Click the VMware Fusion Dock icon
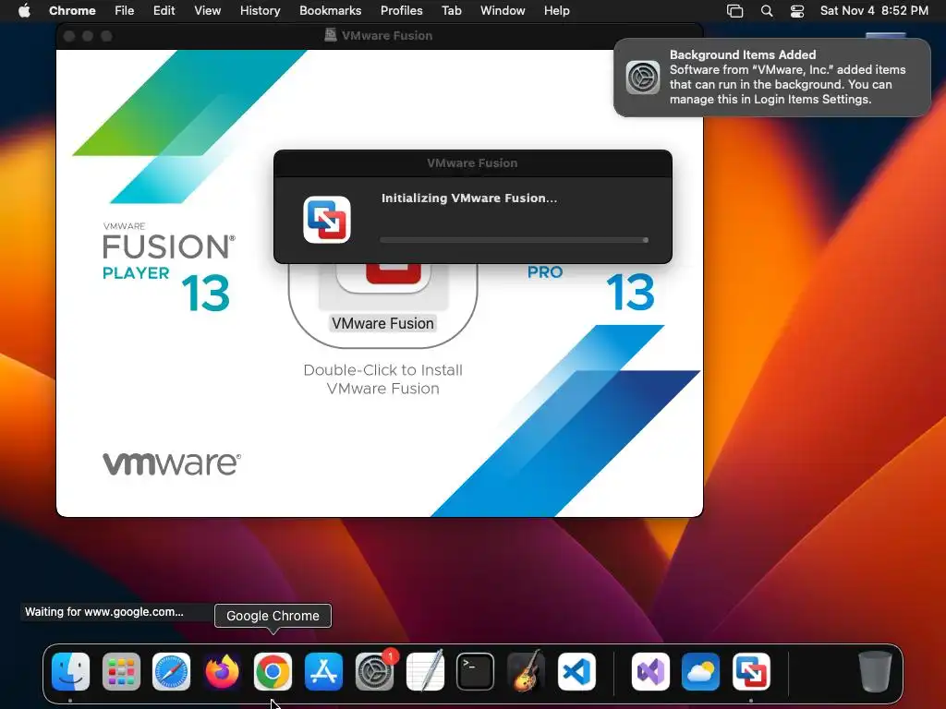Screen dimensions: 946x709 [x=751, y=671]
